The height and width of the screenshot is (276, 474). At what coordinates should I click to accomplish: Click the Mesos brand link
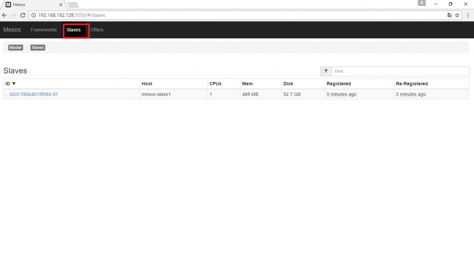pos(12,30)
